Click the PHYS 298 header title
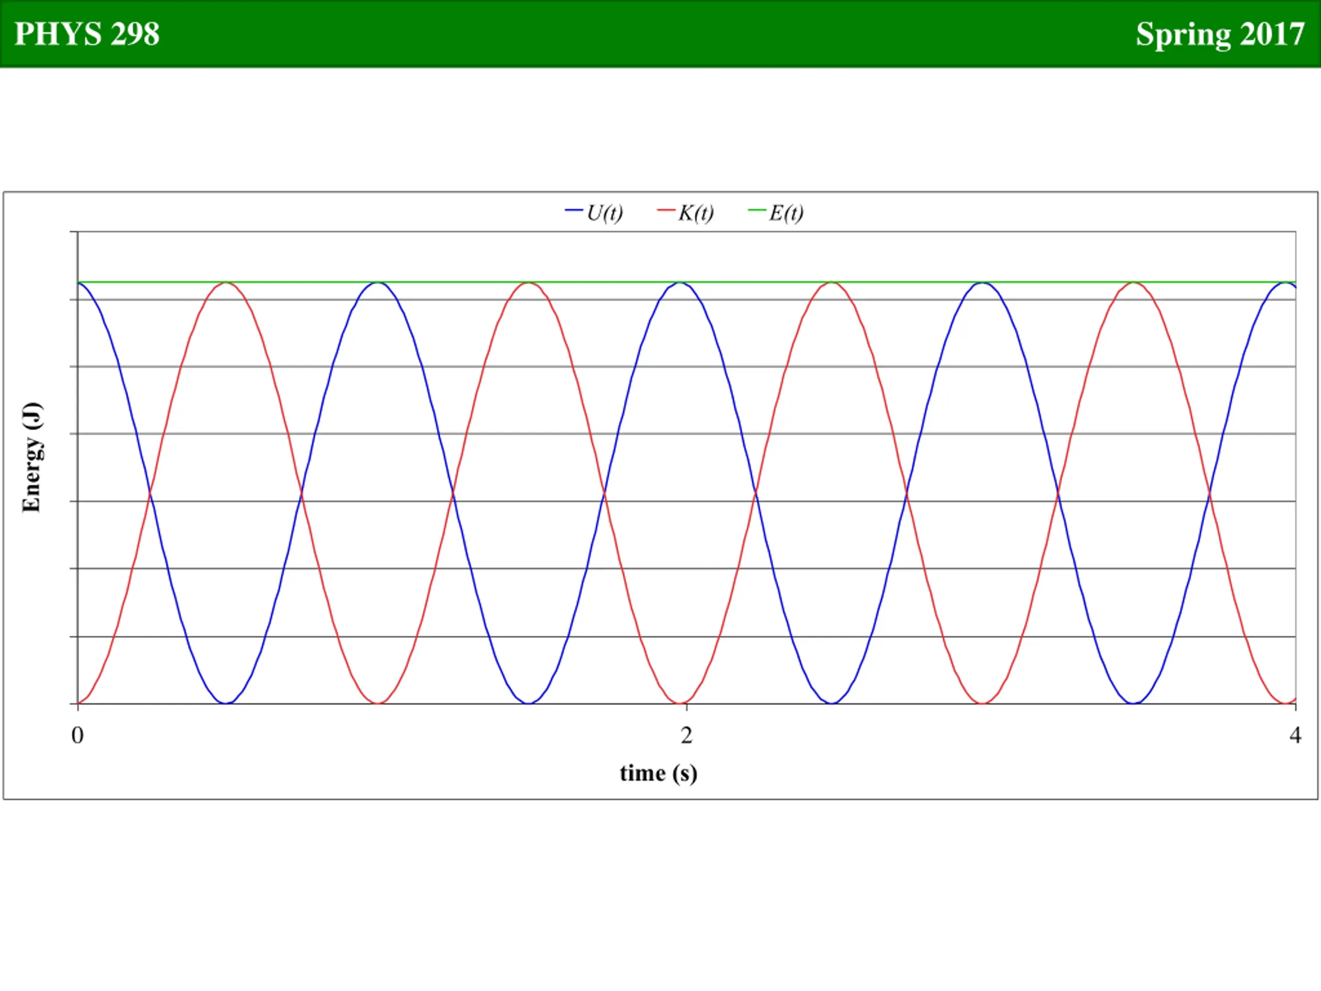This screenshot has height=991, width=1321. pos(87,34)
